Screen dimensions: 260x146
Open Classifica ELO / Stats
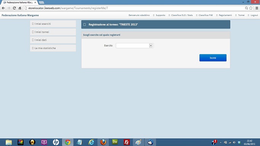180,15
